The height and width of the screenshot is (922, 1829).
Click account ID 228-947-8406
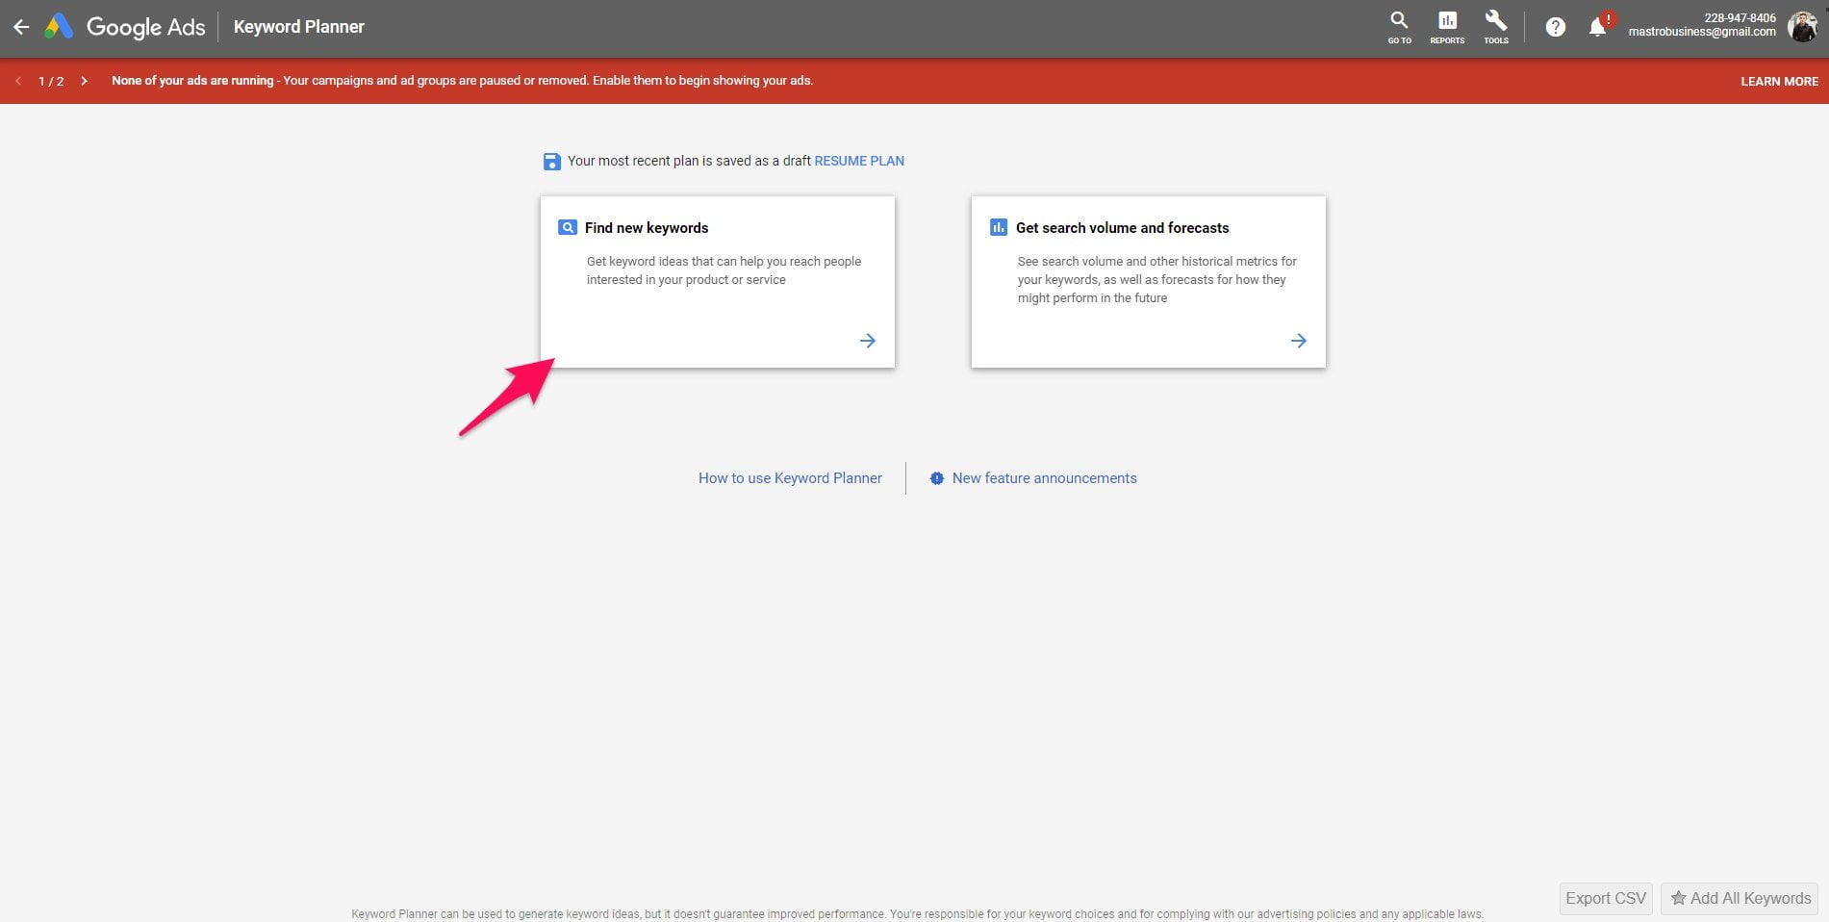click(1740, 17)
